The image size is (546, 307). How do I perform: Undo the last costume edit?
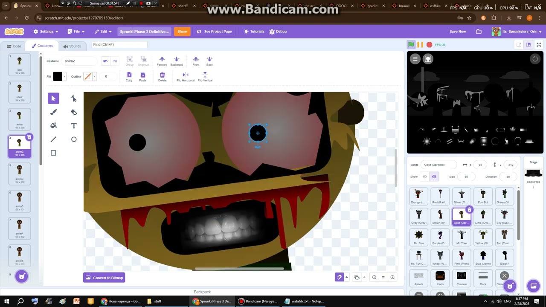coord(105,61)
